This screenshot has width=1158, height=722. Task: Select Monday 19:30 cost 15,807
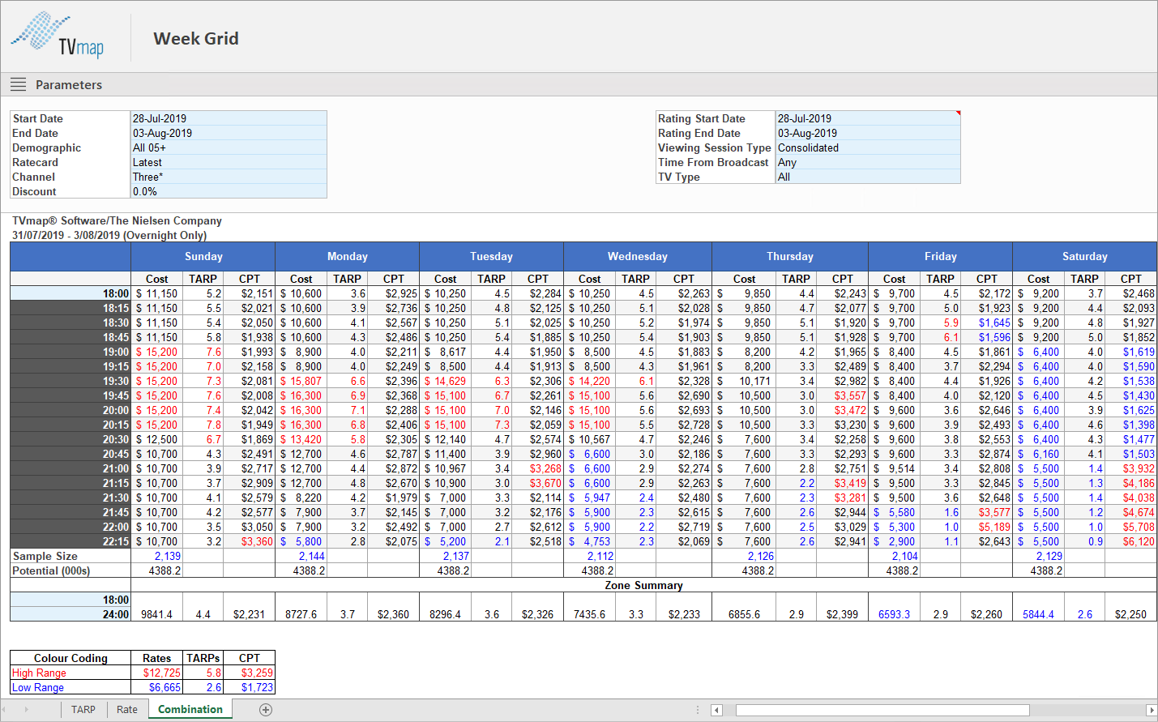301,381
